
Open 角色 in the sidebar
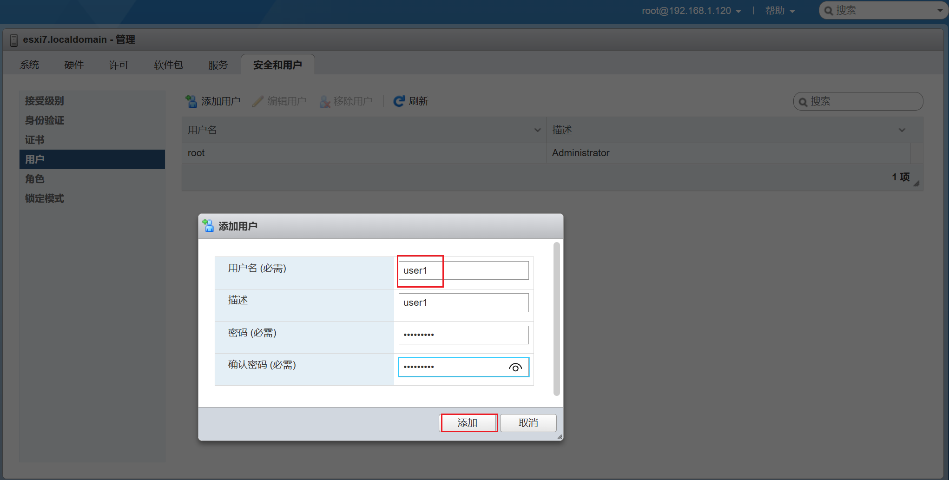(92, 179)
